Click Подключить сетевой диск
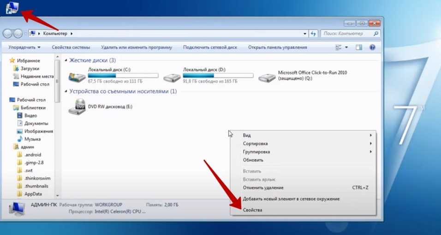Screen dimensions: 441x235 tap(210, 47)
